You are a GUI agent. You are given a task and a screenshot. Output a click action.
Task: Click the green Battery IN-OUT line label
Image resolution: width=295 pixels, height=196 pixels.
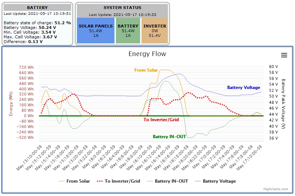pyautogui.click(x=169, y=137)
